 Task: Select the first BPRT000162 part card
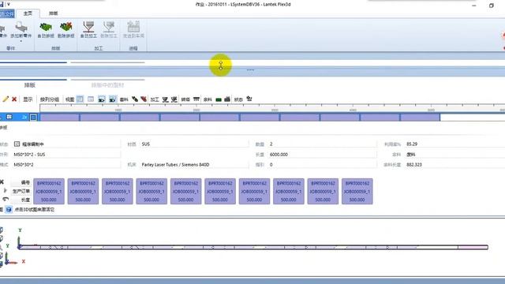click(49, 191)
